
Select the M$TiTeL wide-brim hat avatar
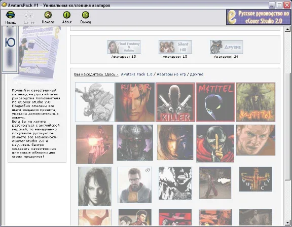click(255, 102)
